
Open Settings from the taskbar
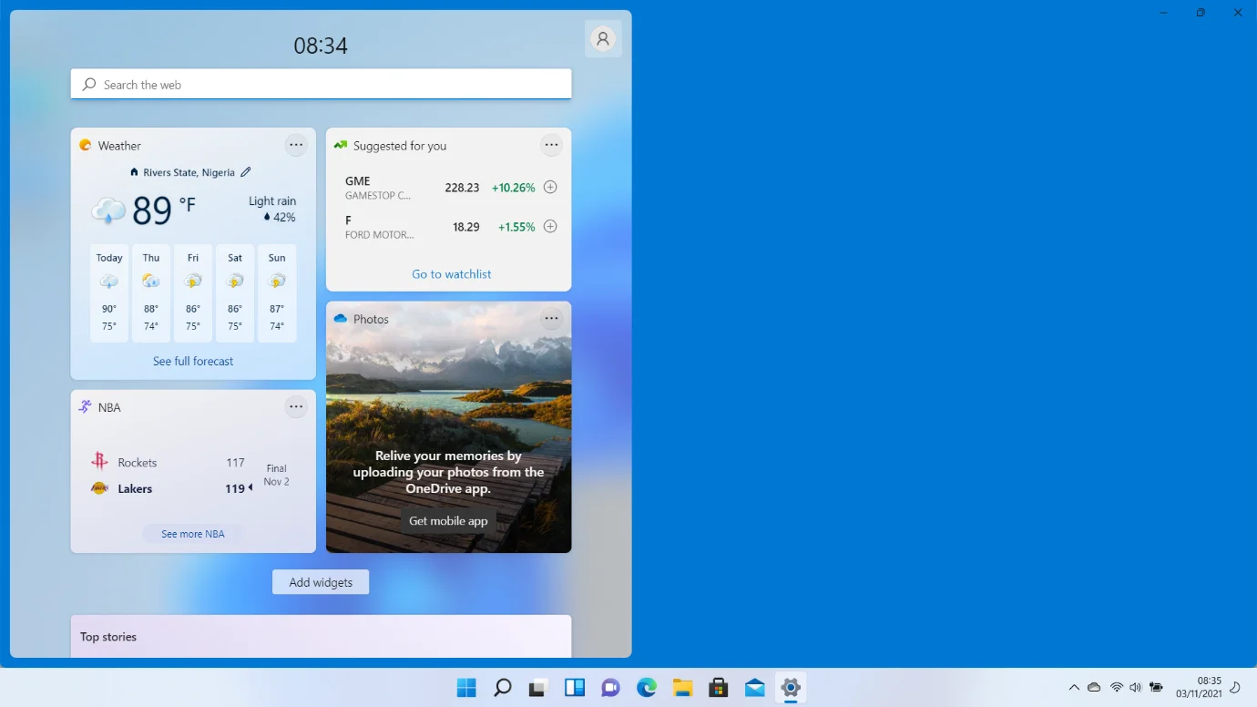tap(791, 687)
